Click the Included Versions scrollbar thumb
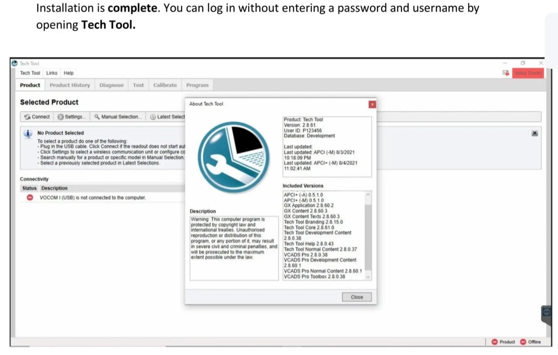This screenshot has width=558, height=355. click(368, 237)
